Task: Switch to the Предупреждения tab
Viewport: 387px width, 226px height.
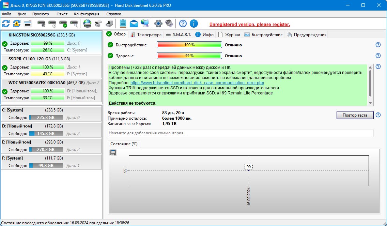Action: click(x=307, y=34)
